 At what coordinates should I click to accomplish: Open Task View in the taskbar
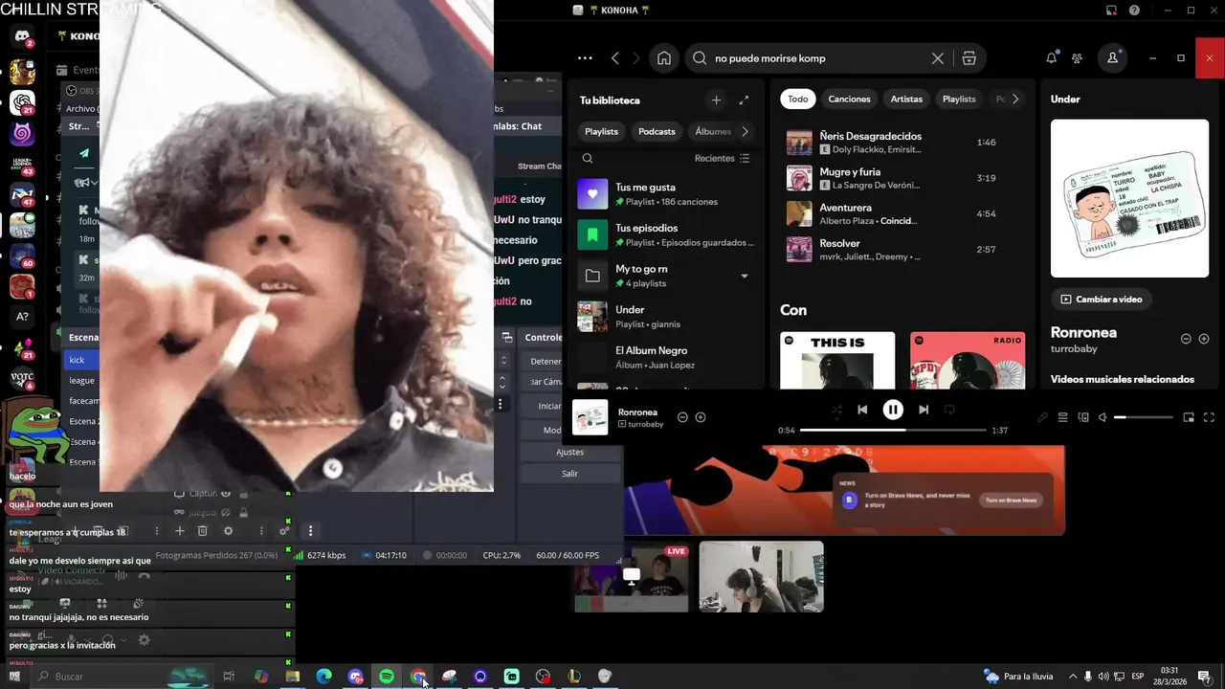[x=229, y=677]
